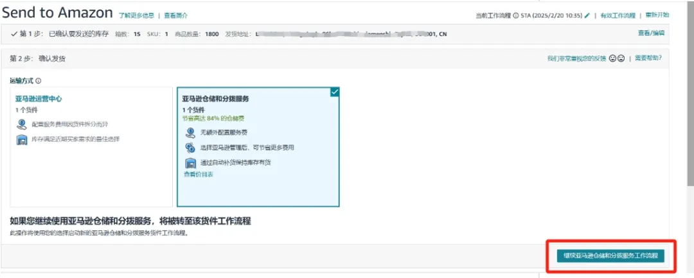This screenshot has height=278, width=694.
Task: Click 重新开始 to restart the workflow
Action: pos(657,15)
